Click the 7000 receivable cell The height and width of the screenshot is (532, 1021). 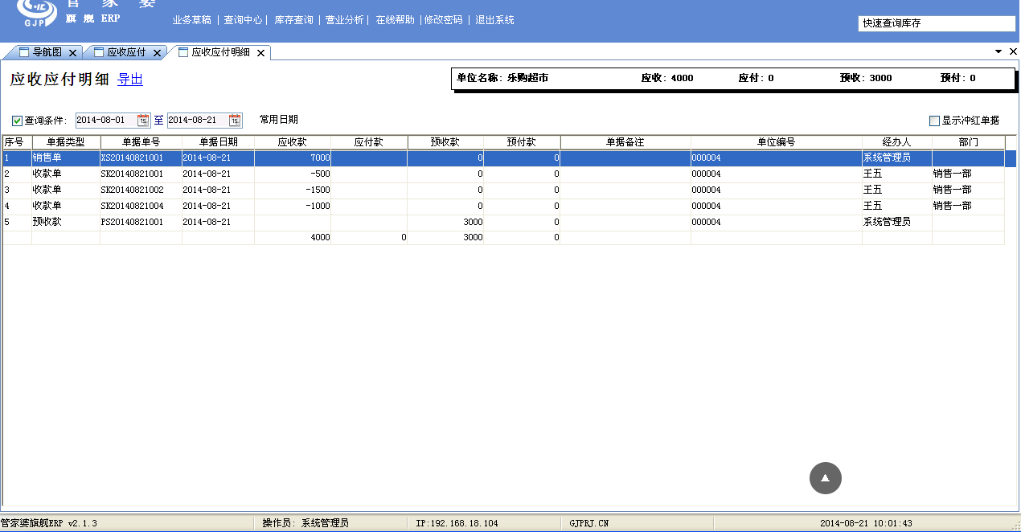click(293, 158)
